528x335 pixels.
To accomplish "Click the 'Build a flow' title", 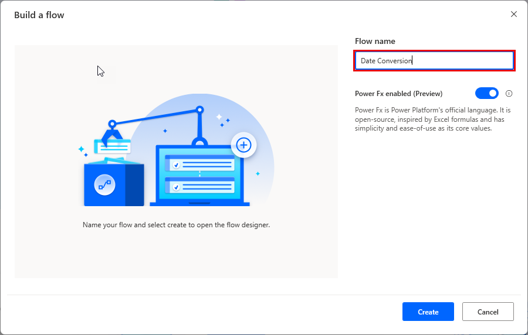I will click(39, 15).
